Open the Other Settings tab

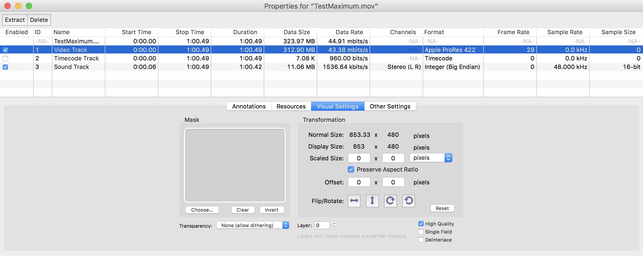point(390,106)
